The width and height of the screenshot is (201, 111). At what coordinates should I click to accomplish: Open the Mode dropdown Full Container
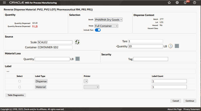pos(106,26)
